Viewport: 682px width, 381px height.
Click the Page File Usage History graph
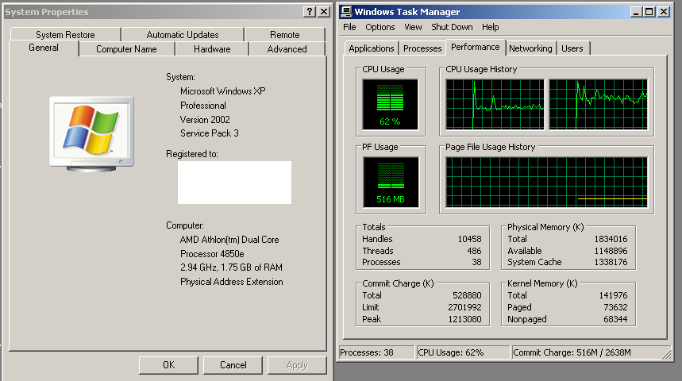547,182
